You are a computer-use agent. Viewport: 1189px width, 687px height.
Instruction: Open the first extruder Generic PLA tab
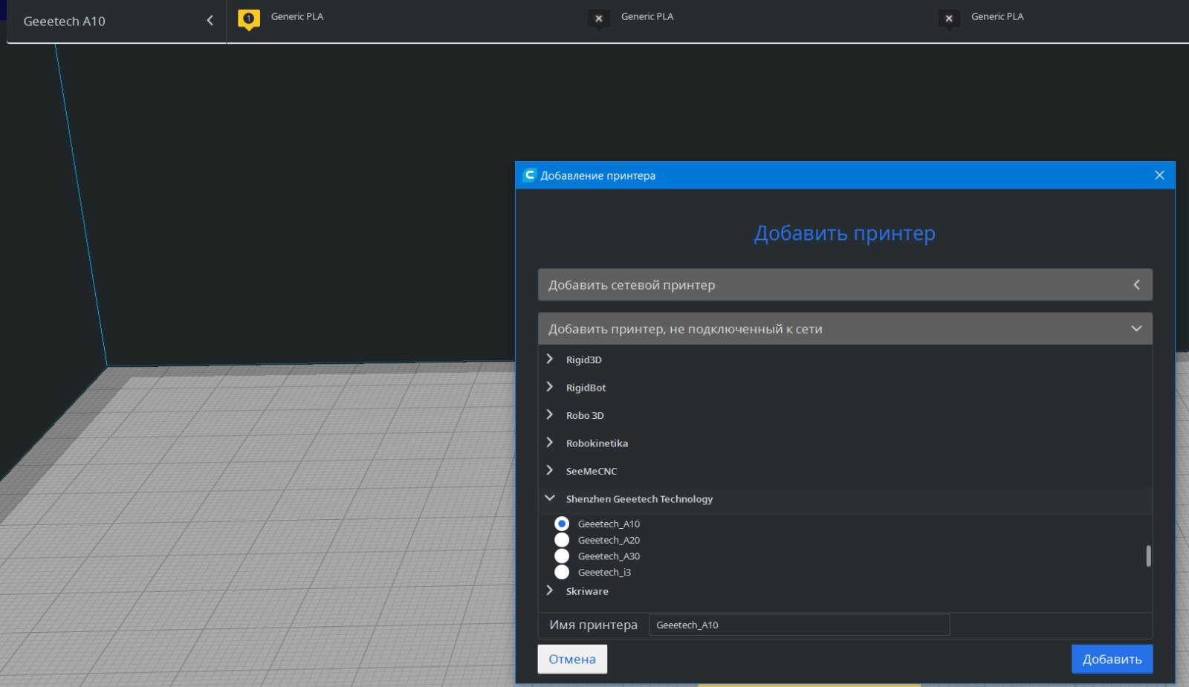[x=297, y=16]
